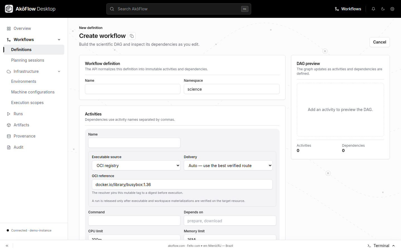Open the Artifacts section
This screenshot has width=401, height=251.
pyautogui.click(x=34, y=125)
